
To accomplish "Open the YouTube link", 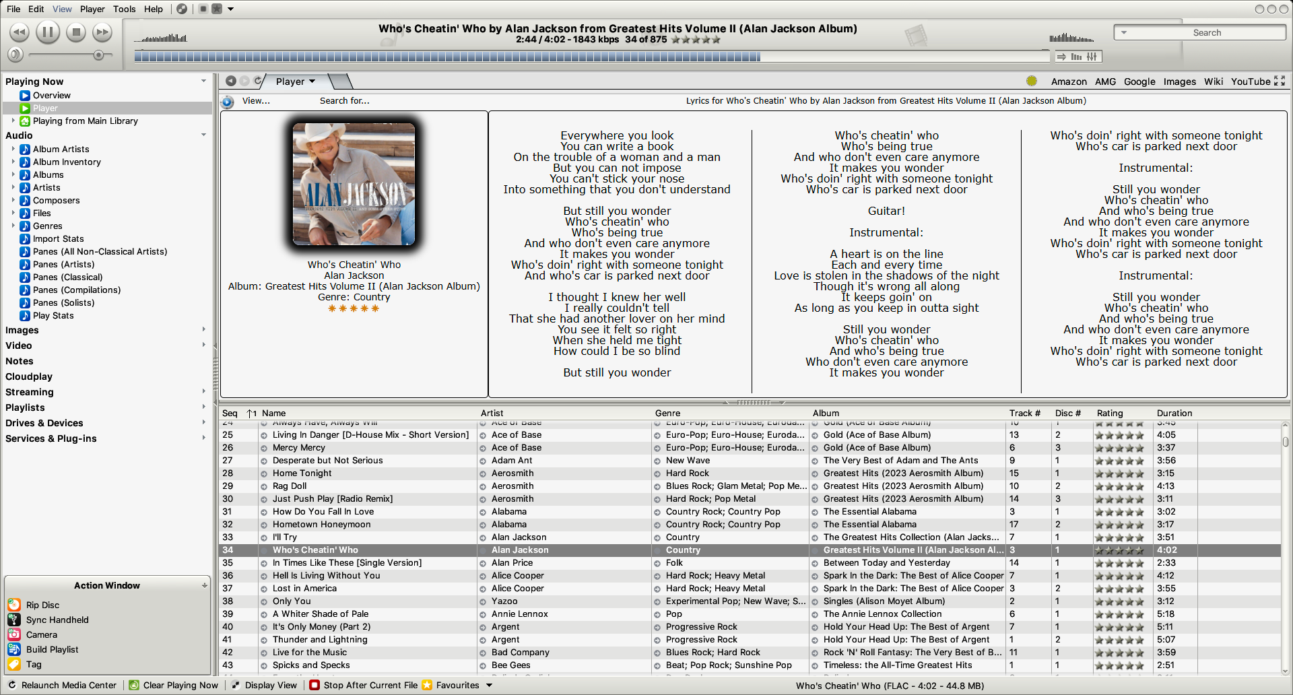I will [x=1251, y=81].
